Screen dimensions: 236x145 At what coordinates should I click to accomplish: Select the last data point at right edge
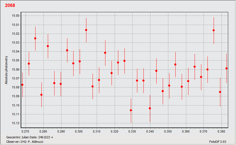tap(226, 68)
